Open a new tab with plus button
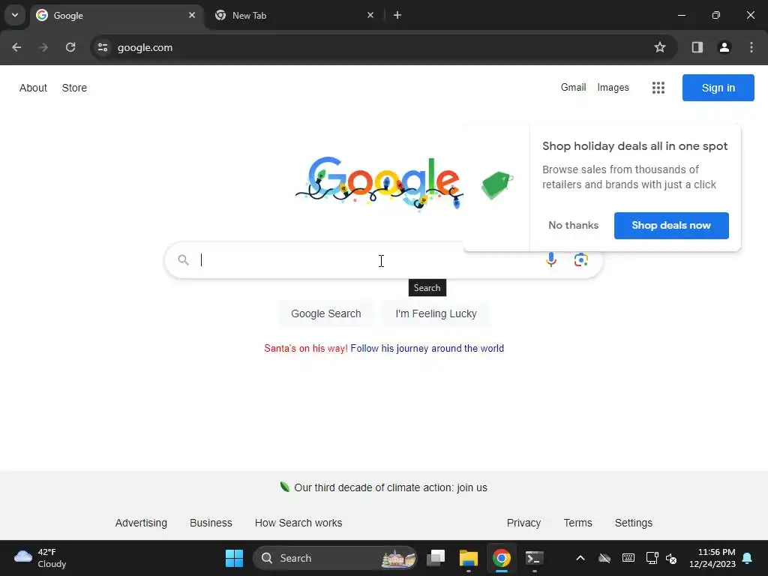768x576 pixels. point(397,15)
